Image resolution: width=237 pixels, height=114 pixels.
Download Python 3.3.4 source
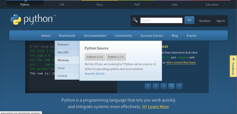click(95, 57)
